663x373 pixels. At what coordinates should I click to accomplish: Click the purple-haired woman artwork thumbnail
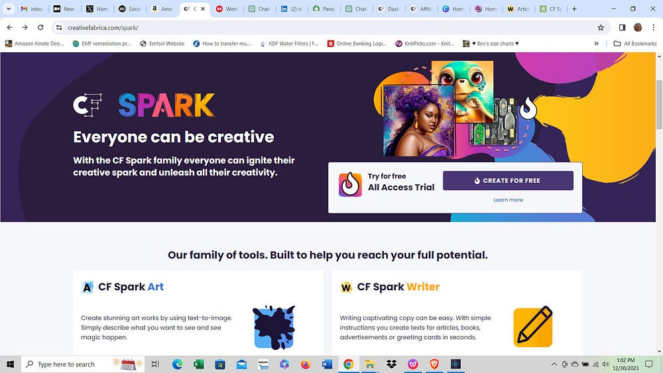point(418,121)
